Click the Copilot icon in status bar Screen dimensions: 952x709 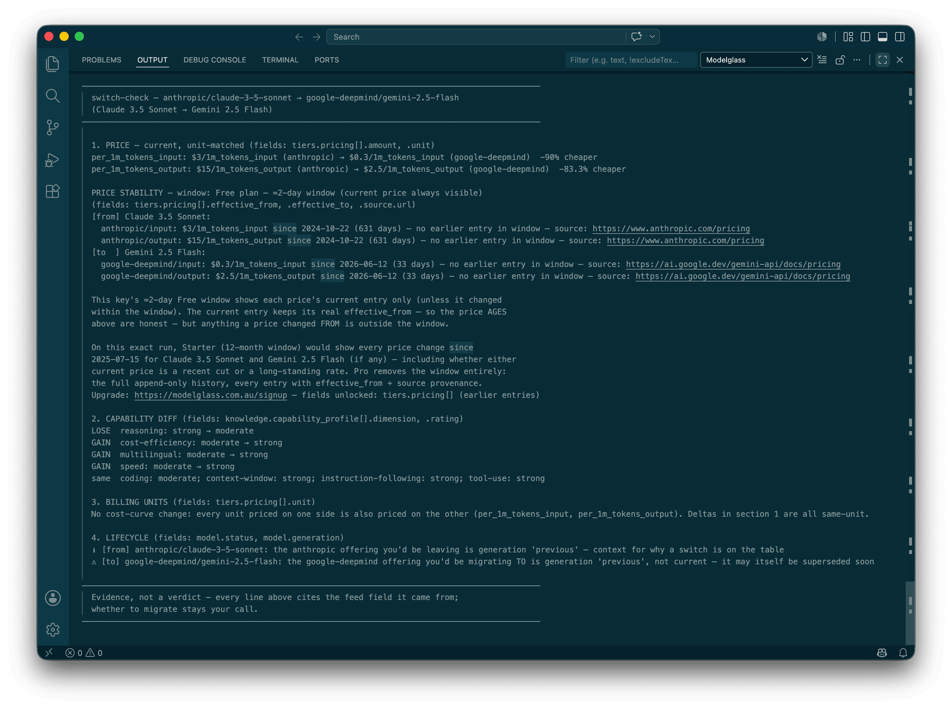tap(882, 653)
